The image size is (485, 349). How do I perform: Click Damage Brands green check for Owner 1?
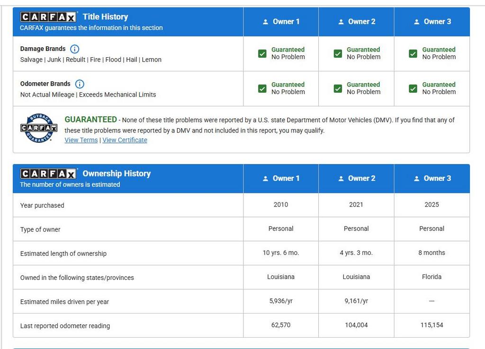pyautogui.click(x=262, y=54)
